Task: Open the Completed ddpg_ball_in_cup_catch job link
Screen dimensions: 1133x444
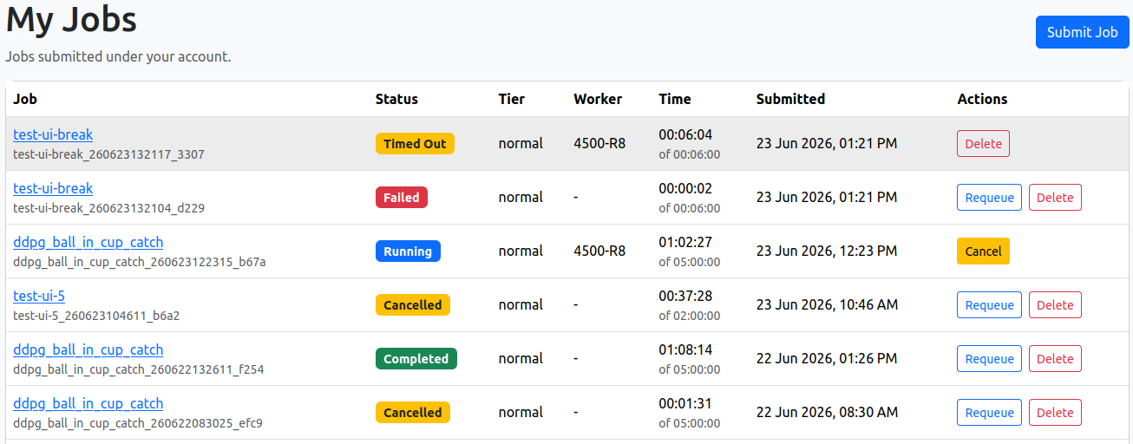Action: pos(88,349)
